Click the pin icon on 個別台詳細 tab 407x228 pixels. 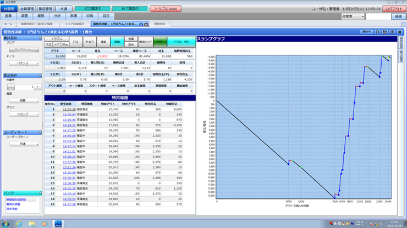tap(141, 24)
